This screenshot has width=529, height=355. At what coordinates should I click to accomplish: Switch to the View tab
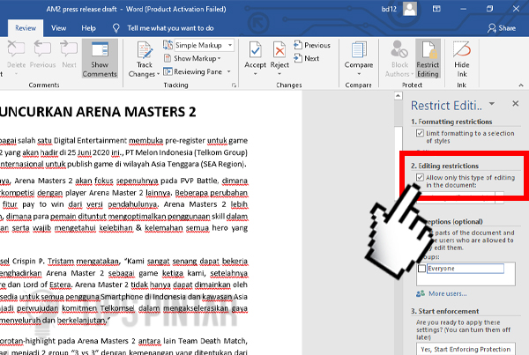pyautogui.click(x=59, y=28)
